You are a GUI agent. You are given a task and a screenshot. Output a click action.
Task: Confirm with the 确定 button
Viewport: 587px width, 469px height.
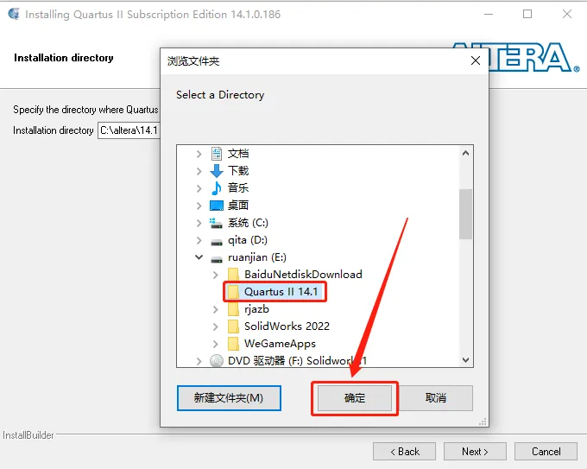click(x=355, y=398)
